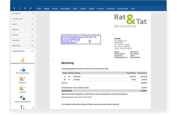
Task: Expand the OFFICE sidebar section
Action: click(x=23, y=24)
